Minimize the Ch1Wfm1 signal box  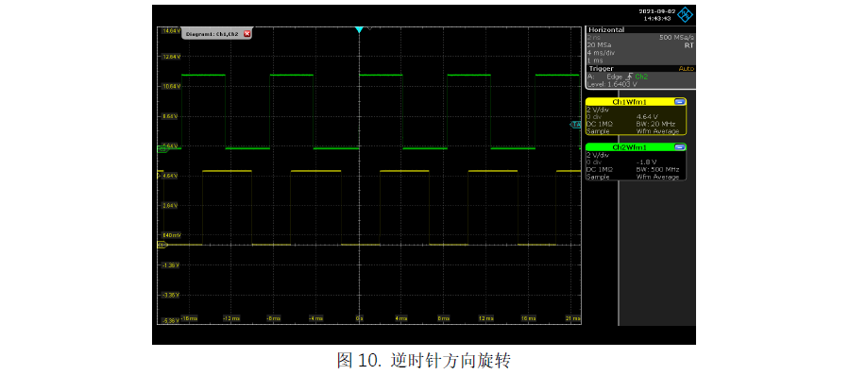679,102
